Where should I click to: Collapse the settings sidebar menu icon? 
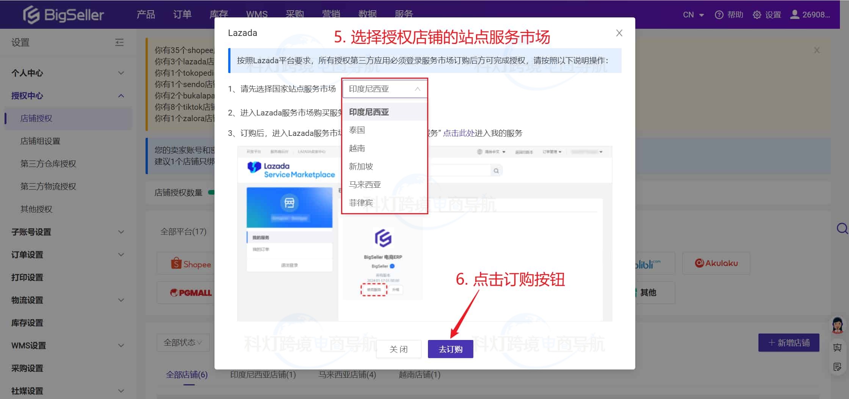119,42
